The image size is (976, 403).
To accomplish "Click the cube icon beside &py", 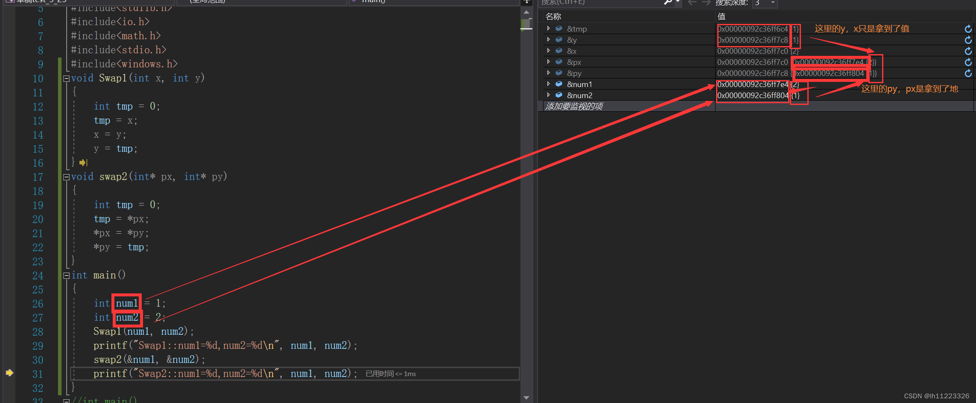I will click(x=559, y=73).
